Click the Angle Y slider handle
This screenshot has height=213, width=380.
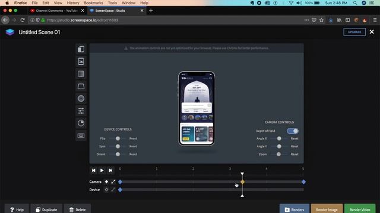279,146
